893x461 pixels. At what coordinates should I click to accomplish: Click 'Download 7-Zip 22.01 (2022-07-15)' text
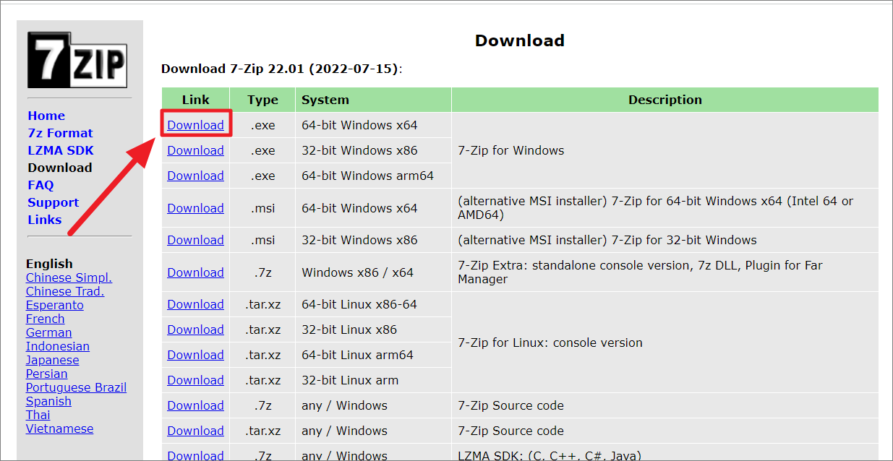pos(281,69)
